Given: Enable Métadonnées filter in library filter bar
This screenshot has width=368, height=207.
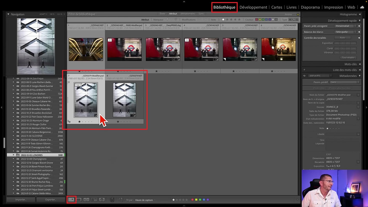Looking at the screenshot, I should 188,14.
